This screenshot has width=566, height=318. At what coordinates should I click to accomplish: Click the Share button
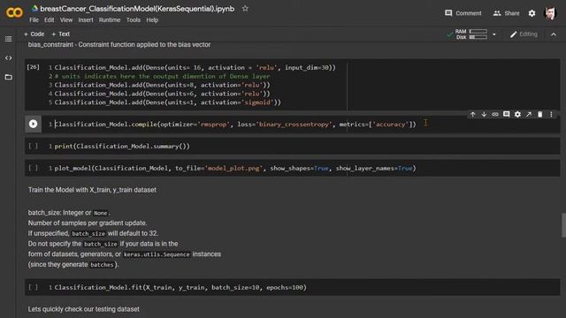[x=506, y=13]
